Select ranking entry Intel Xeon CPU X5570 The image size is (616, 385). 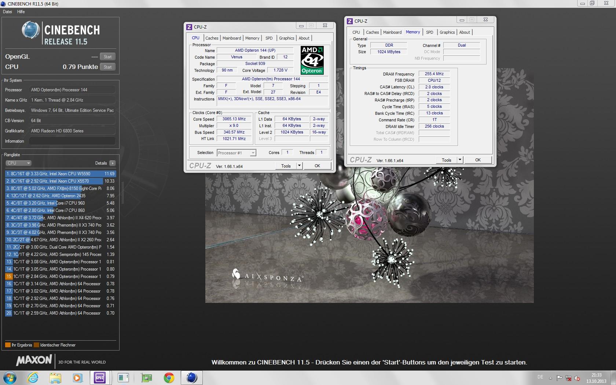click(x=60, y=181)
